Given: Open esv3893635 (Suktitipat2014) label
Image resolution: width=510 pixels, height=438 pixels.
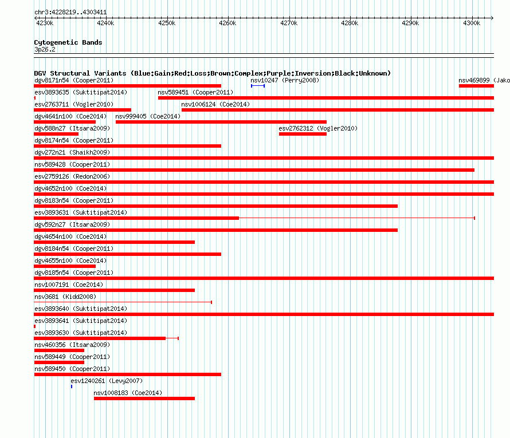Looking at the screenshot, I should point(81,92).
